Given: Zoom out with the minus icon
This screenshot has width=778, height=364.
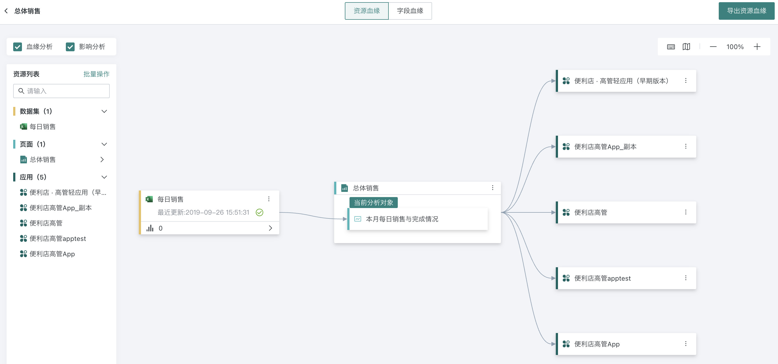Looking at the screenshot, I should click(713, 47).
